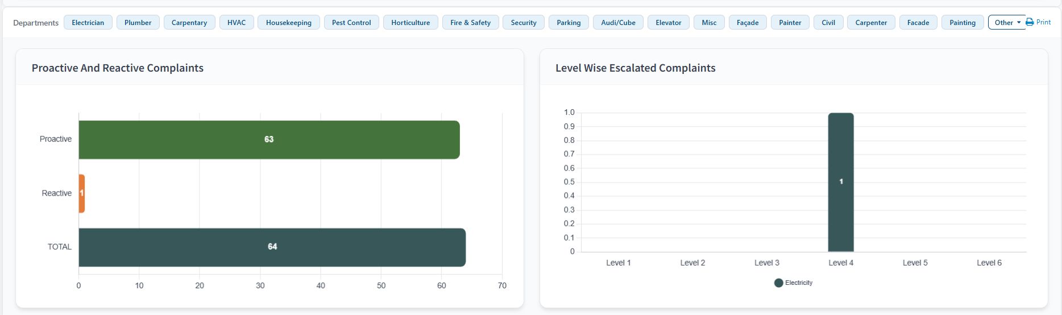Choose the HVAC department chip
Viewport: 1062px width, 315px height.
click(237, 23)
